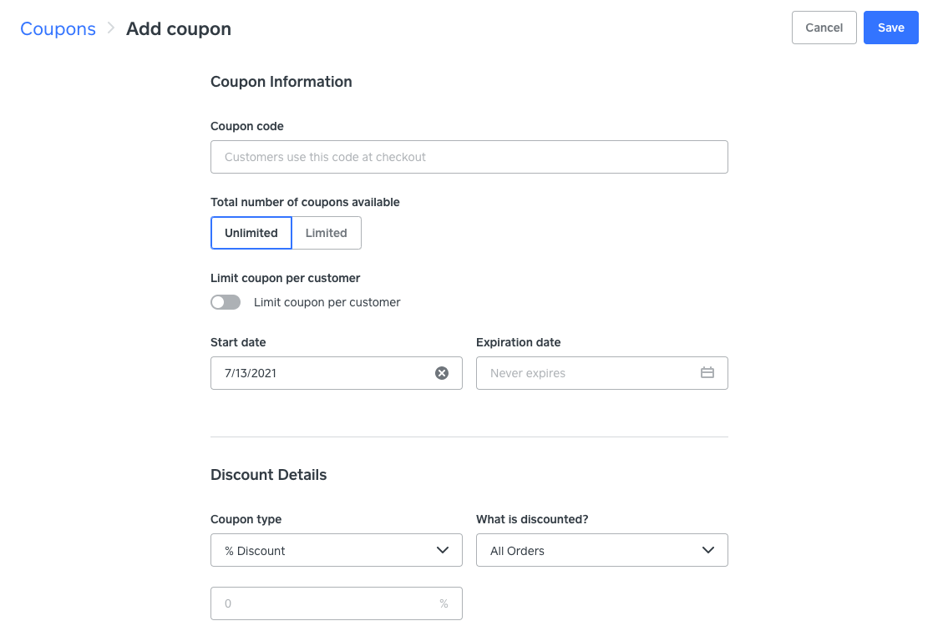This screenshot has width=943, height=641.
Task: Click the discount percentage amount field
Action: (x=326, y=603)
